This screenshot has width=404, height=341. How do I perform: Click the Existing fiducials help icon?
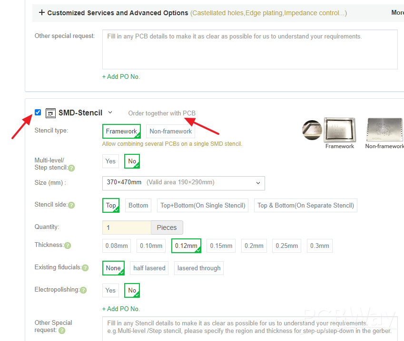click(85, 268)
